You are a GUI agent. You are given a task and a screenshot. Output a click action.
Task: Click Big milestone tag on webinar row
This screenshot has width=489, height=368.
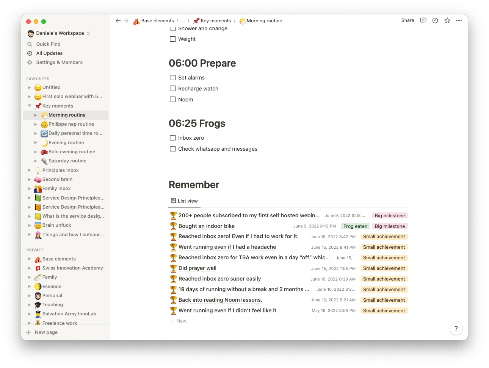click(x=390, y=216)
